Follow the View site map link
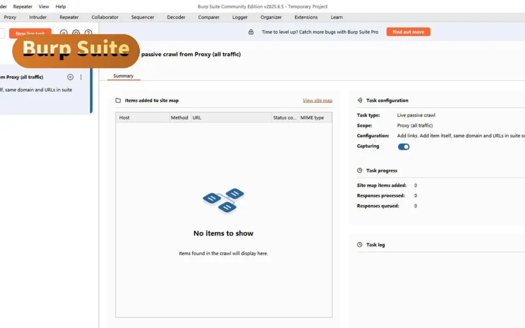The height and width of the screenshot is (328, 525). pyautogui.click(x=317, y=100)
